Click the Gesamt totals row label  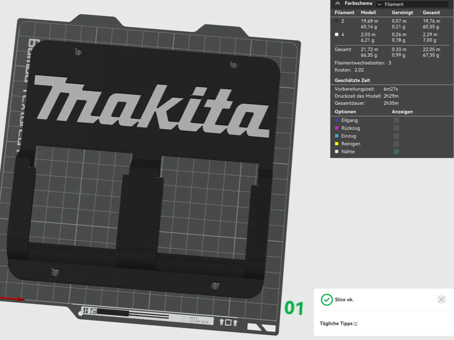[343, 49]
